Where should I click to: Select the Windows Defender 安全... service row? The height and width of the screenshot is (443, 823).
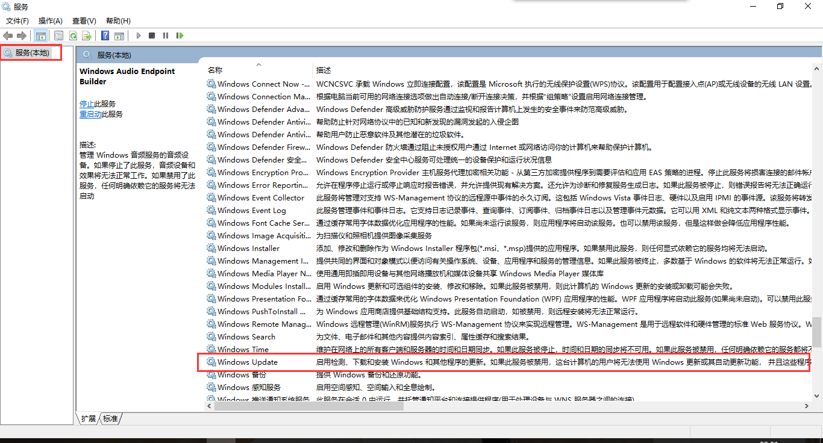tap(509, 160)
